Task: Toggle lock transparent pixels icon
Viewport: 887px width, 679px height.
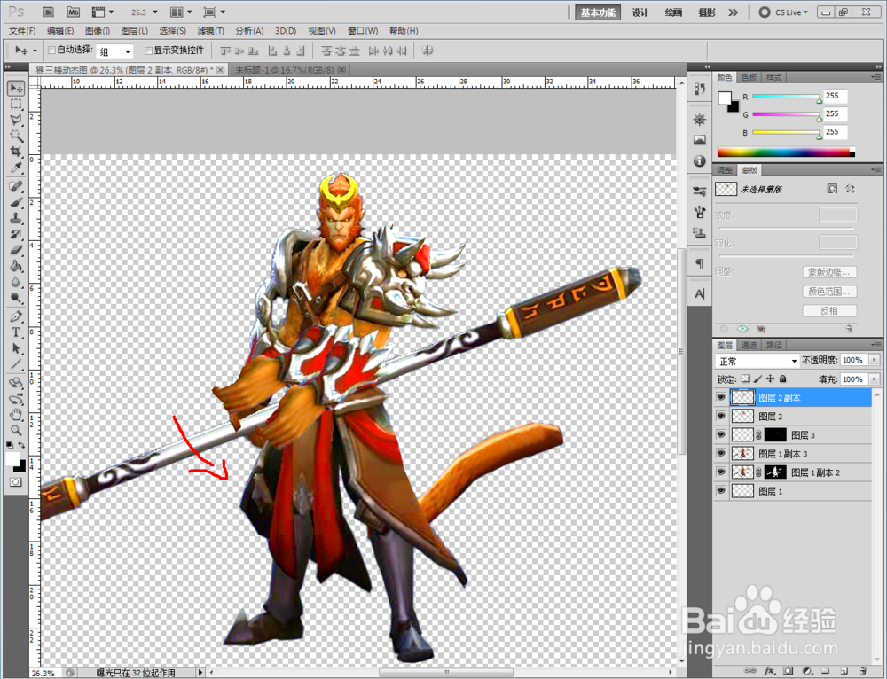Action: click(746, 379)
